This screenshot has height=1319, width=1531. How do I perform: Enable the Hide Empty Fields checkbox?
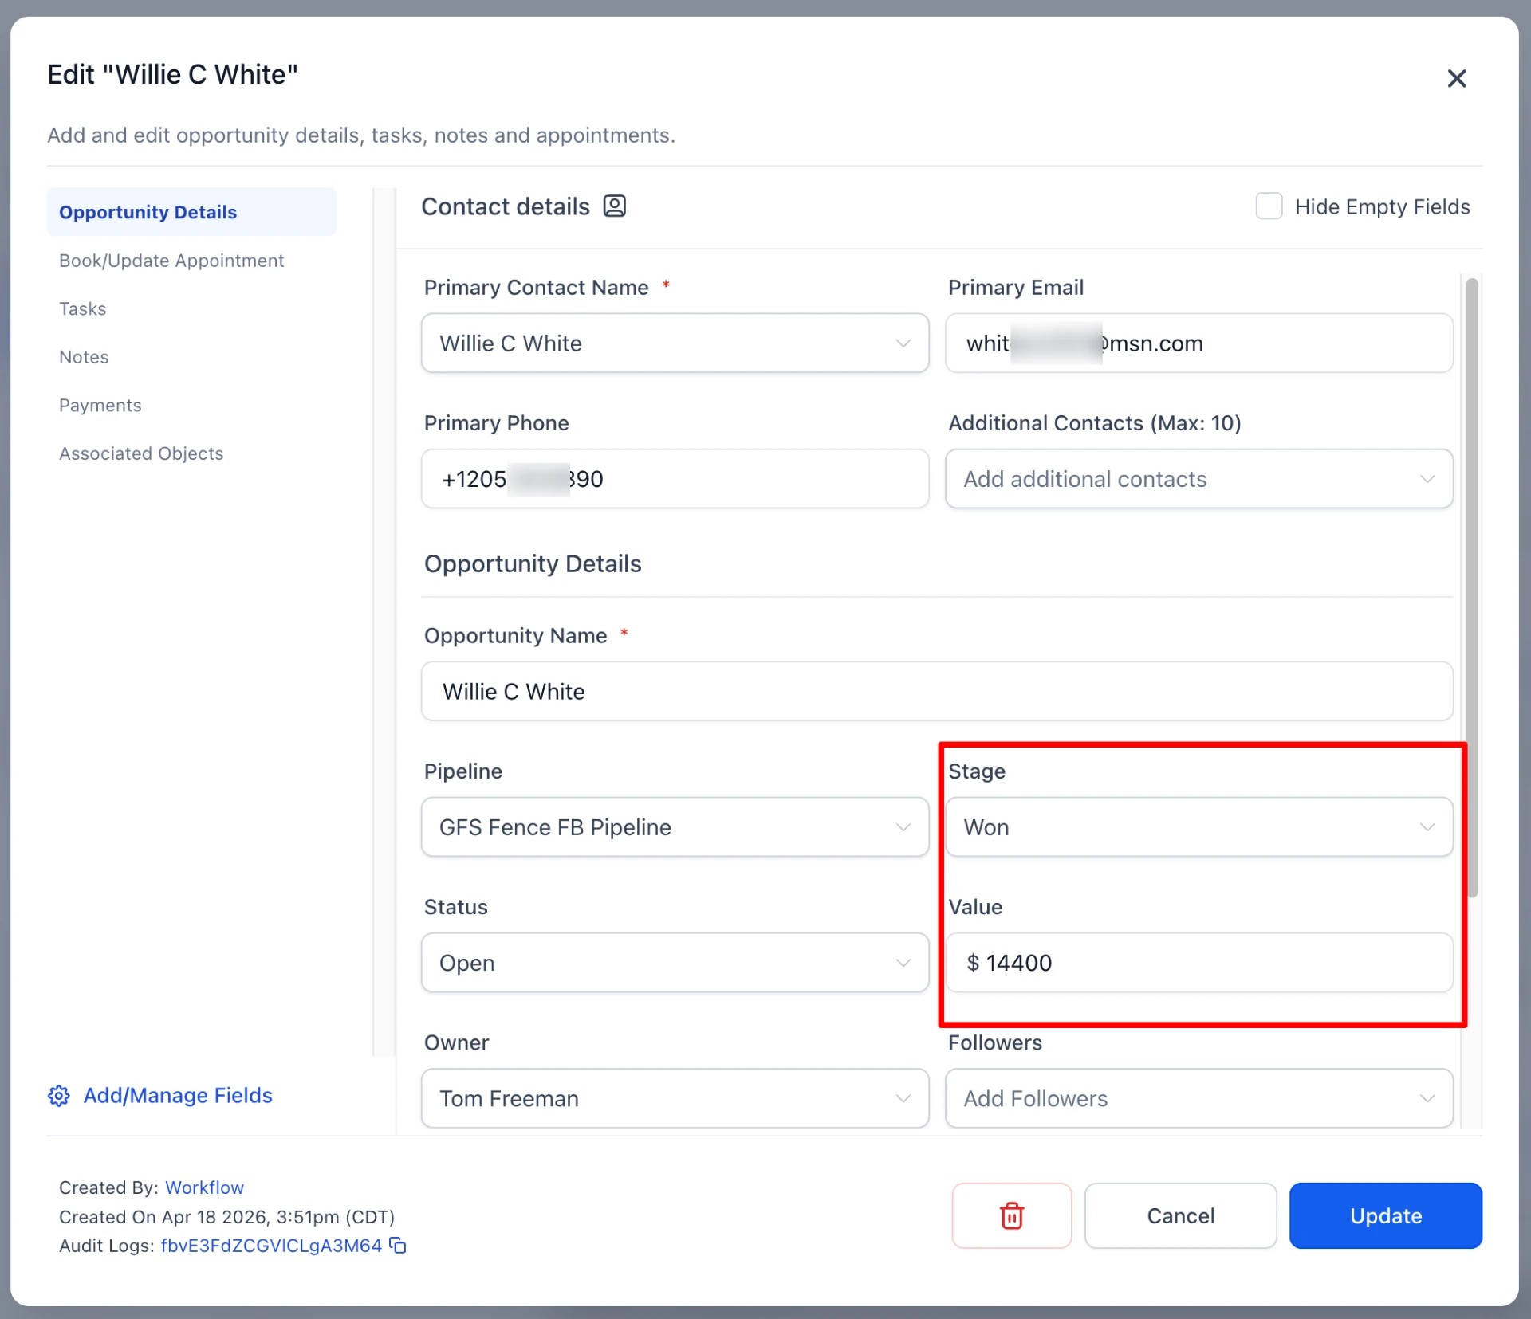pos(1269,206)
